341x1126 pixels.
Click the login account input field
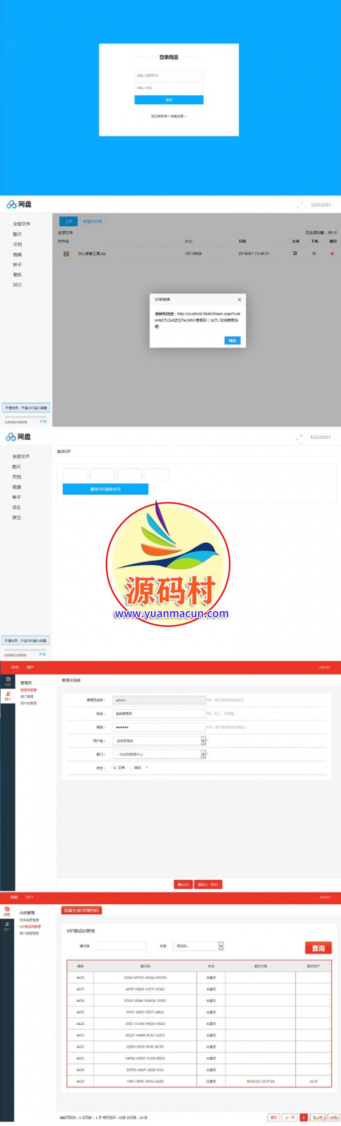click(x=169, y=76)
